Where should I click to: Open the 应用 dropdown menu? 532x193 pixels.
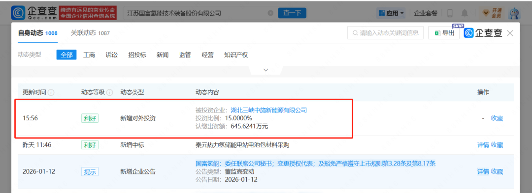tap(391, 13)
